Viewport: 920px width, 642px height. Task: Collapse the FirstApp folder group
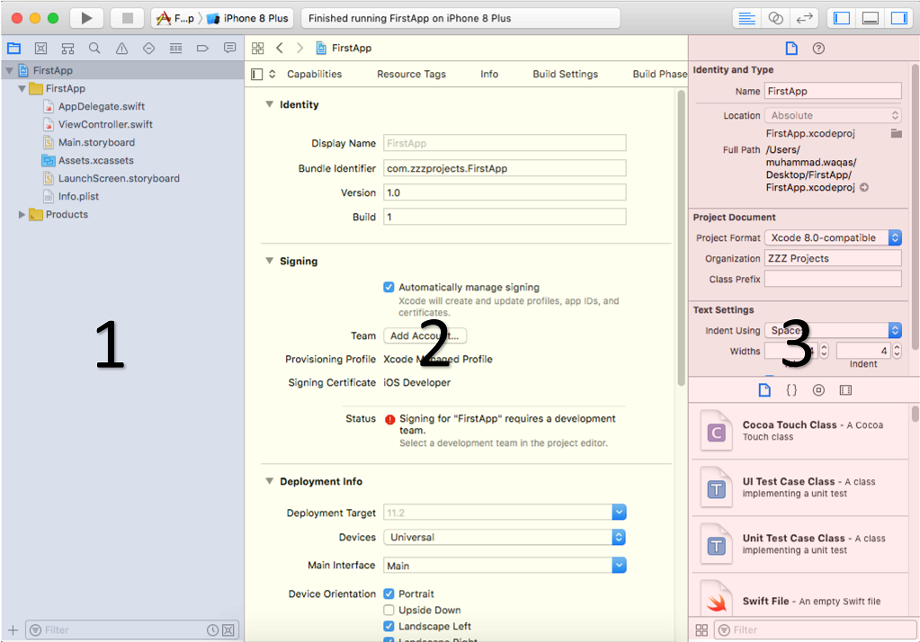(x=22, y=89)
